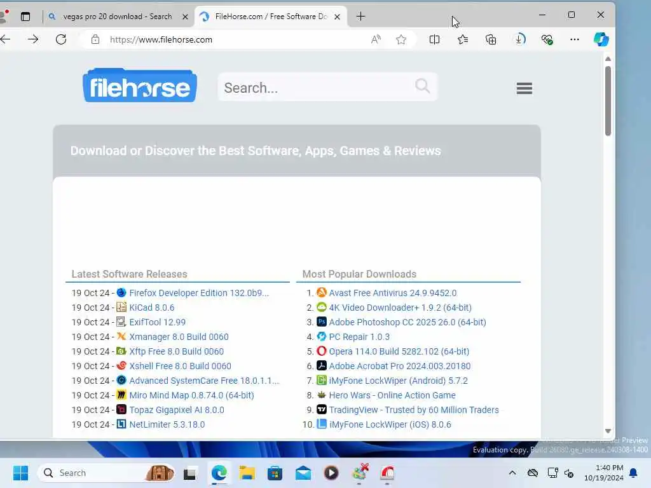This screenshot has height=488, width=651.
Task: Open TradingView link
Action: pos(414,410)
